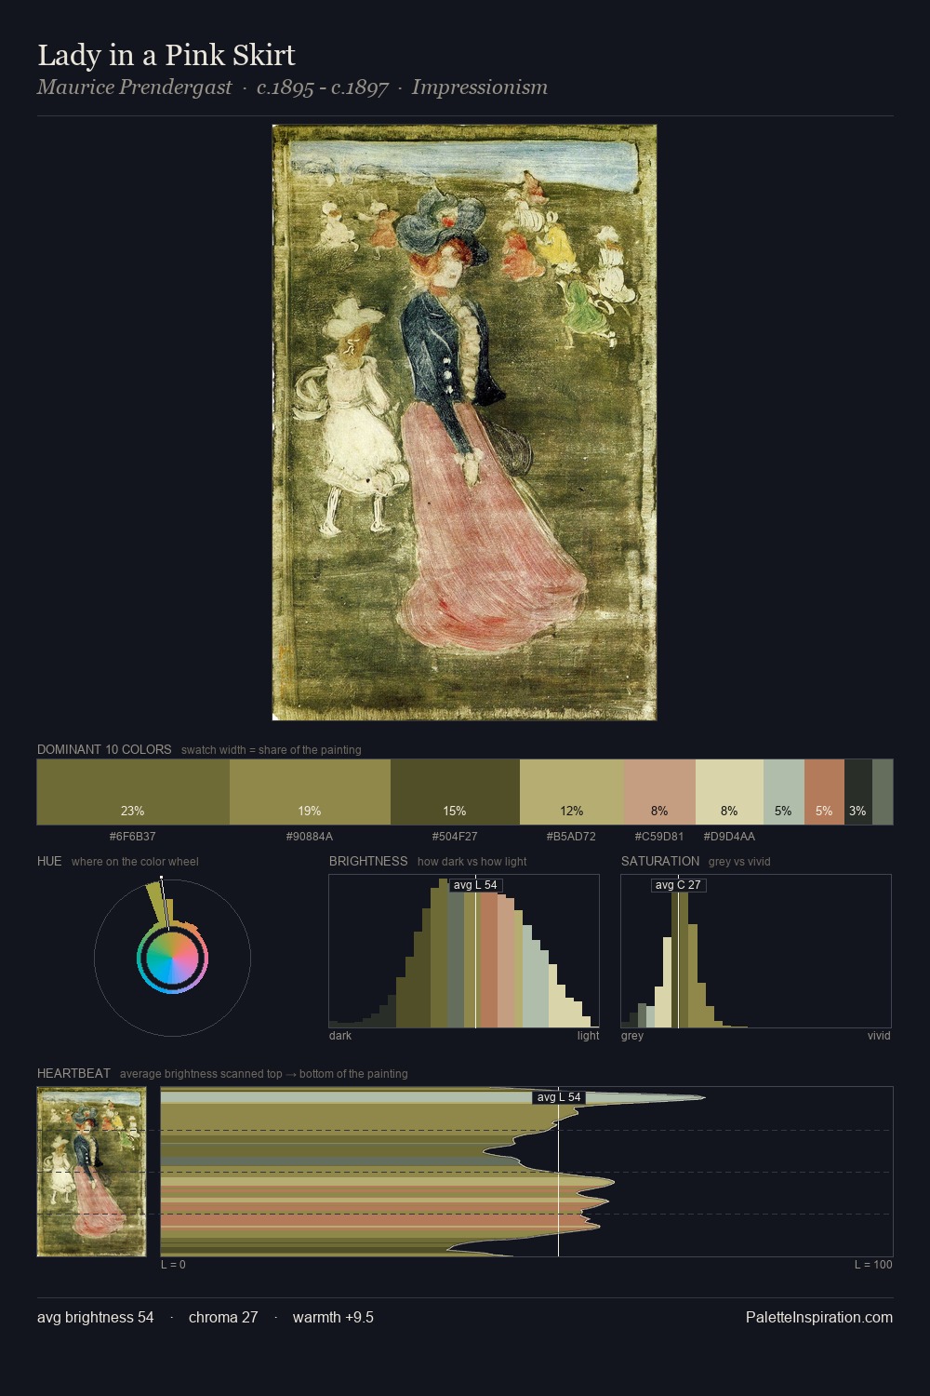
Task: Click the hue color wheel
Action: point(172,958)
